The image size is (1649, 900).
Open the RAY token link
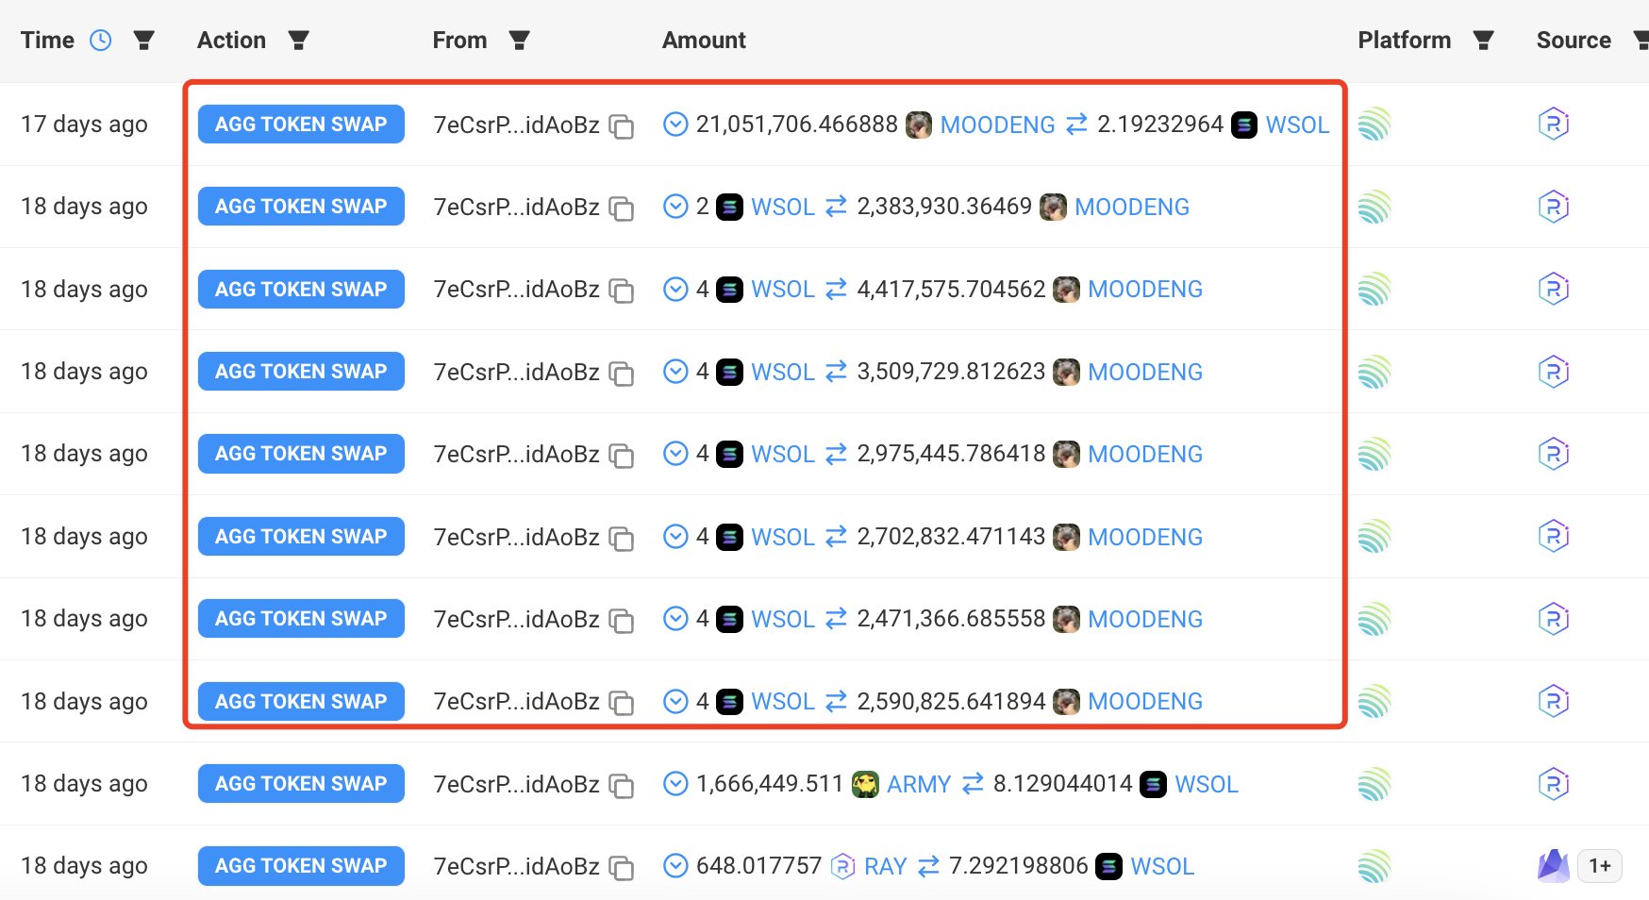point(885,866)
